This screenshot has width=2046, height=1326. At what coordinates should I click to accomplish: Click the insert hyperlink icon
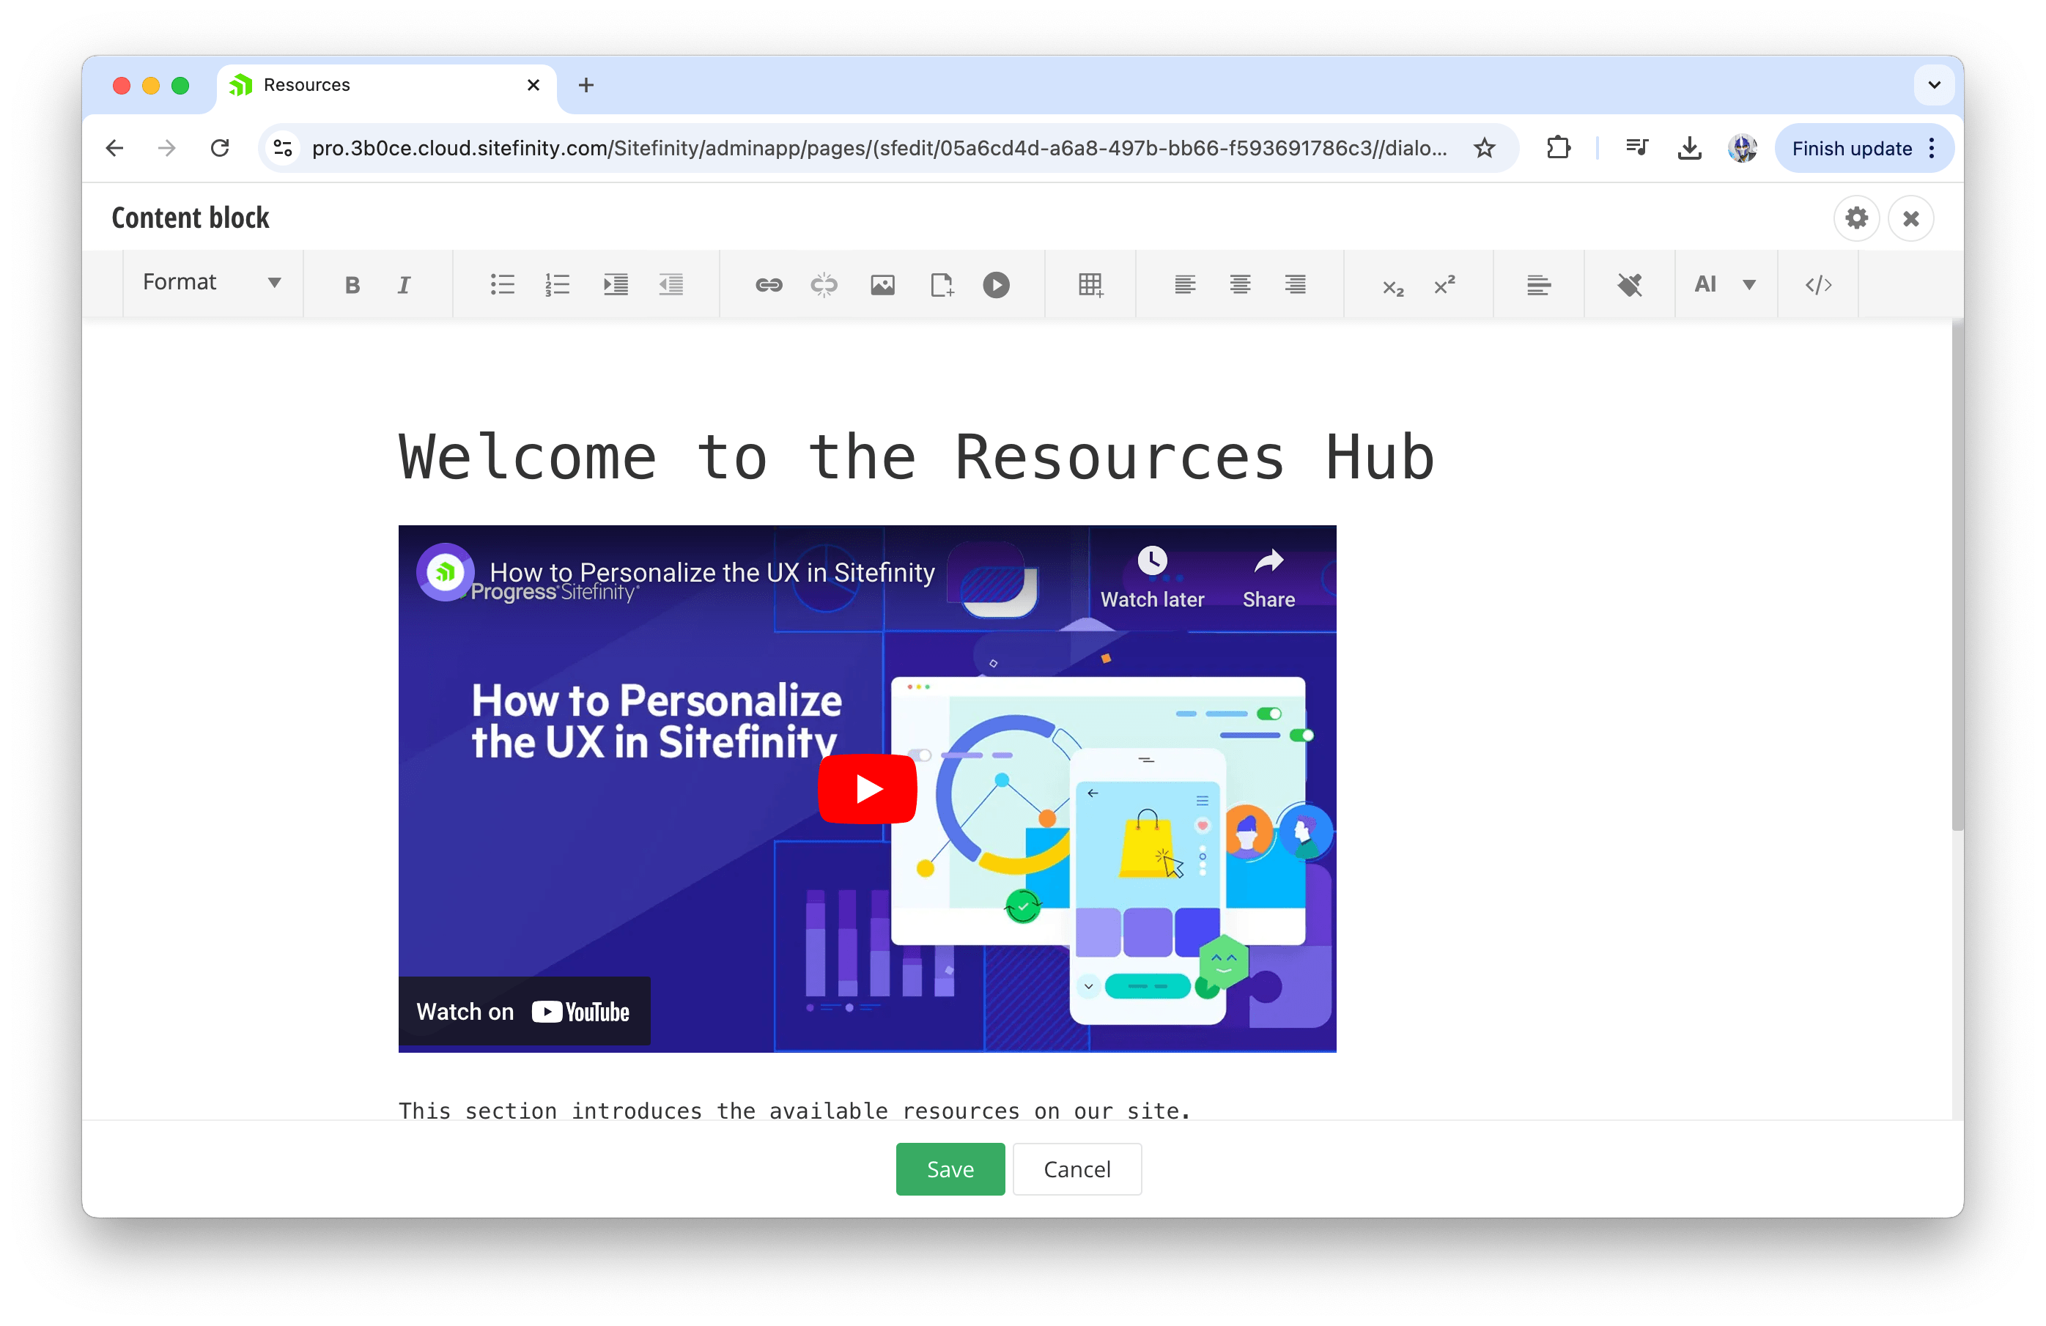pyautogui.click(x=769, y=284)
